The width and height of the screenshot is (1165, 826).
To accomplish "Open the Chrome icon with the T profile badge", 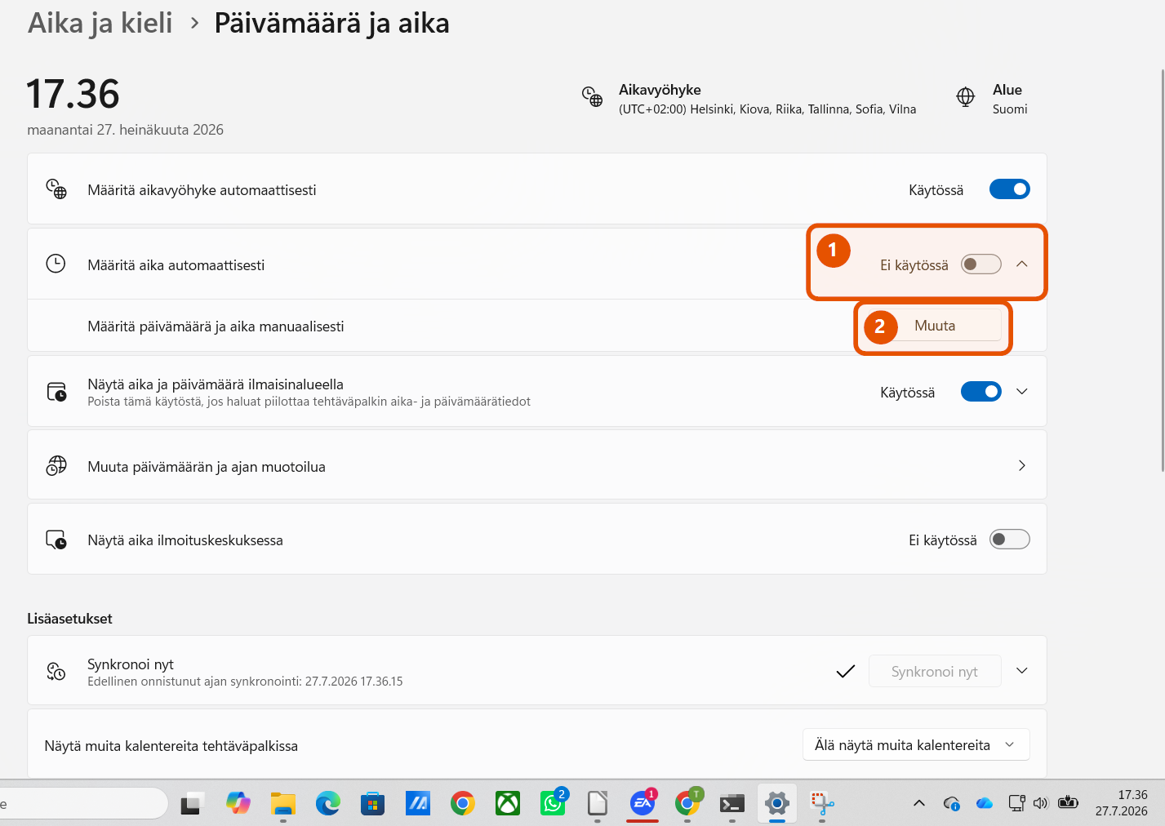I will click(x=687, y=804).
